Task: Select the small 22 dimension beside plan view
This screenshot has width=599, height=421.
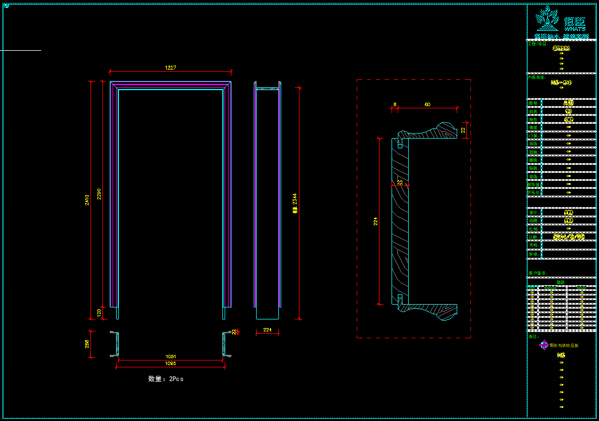Action: (234, 332)
